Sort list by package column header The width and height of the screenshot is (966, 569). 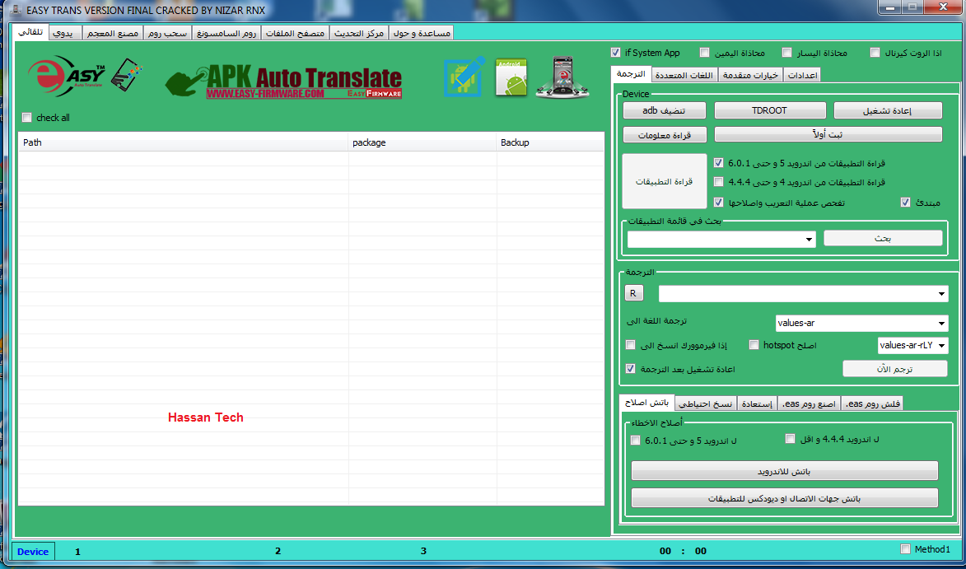[x=422, y=142]
